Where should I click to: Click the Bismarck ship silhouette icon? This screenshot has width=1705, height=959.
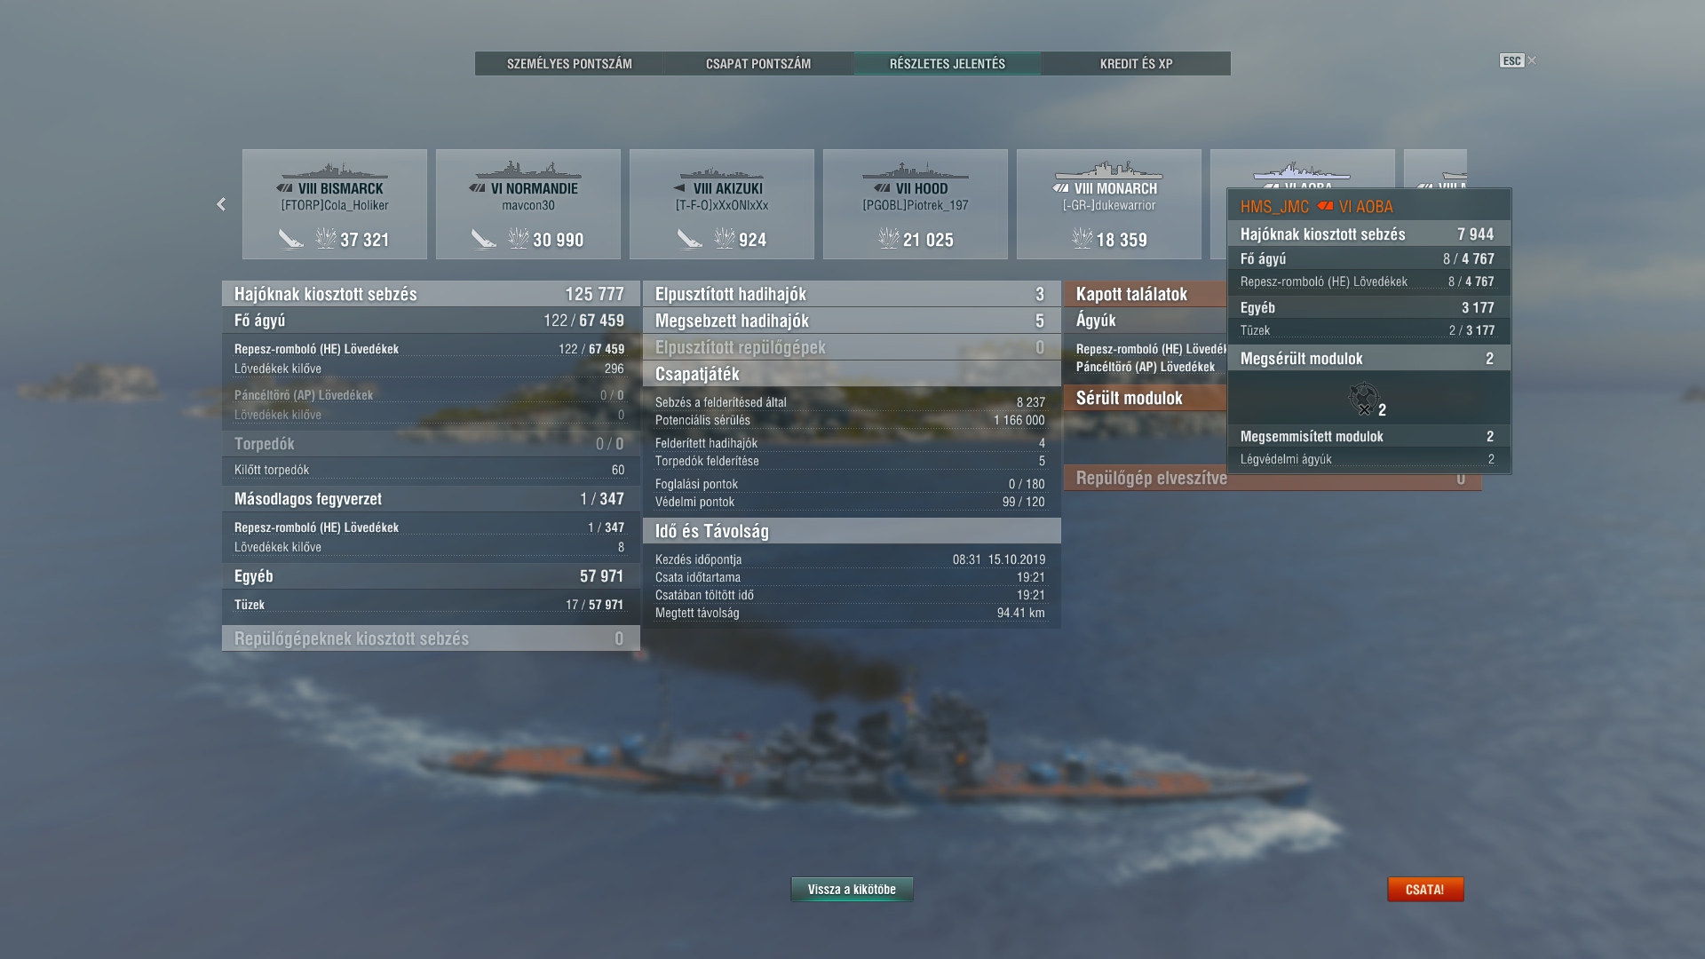click(x=335, y=170)
